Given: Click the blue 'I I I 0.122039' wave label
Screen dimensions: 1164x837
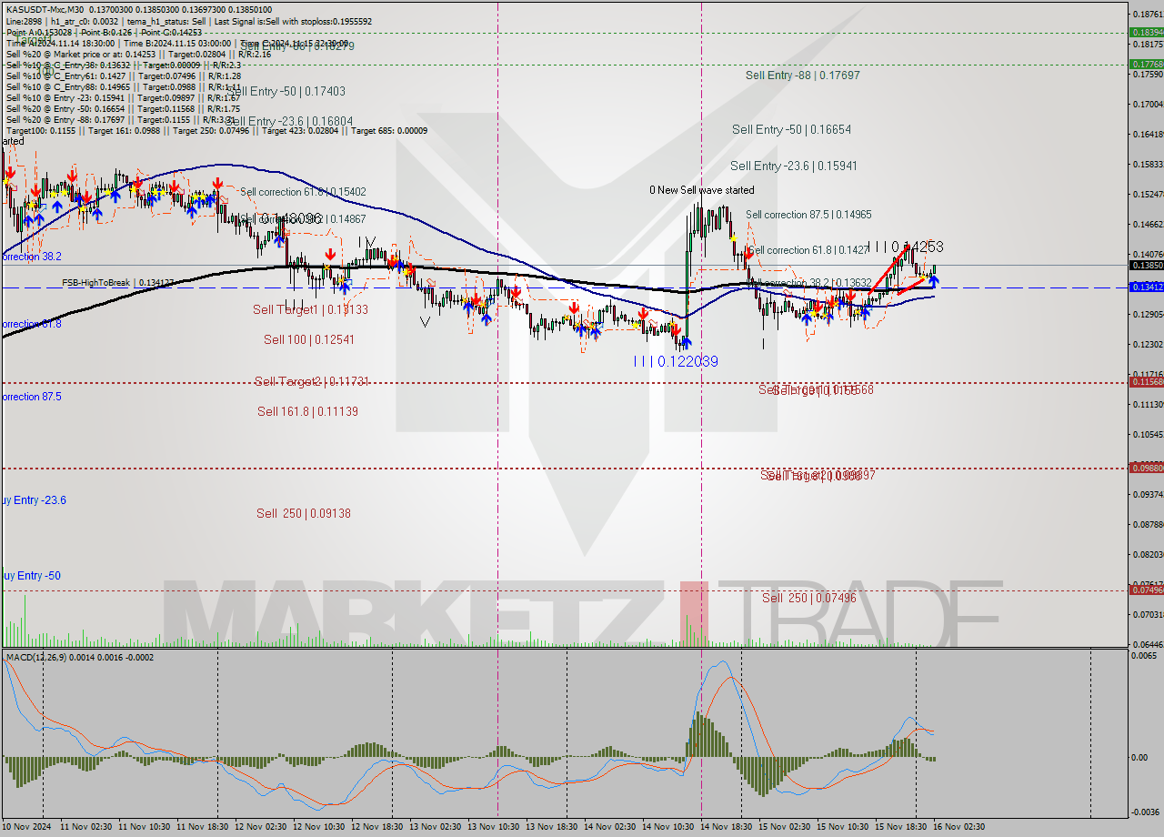Looking at the screenshot, I should click(x=676, y=361).
